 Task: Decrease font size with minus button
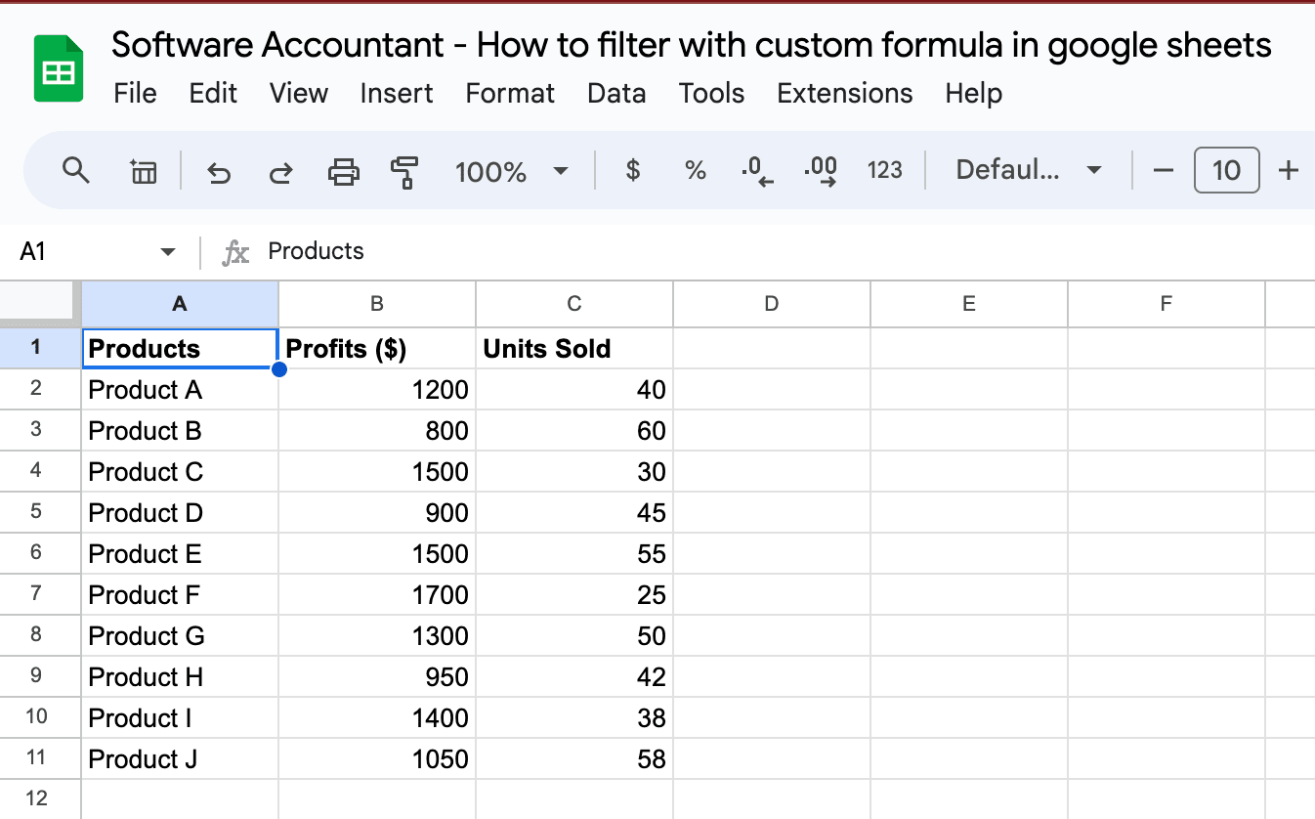[x=1163, y=171]
